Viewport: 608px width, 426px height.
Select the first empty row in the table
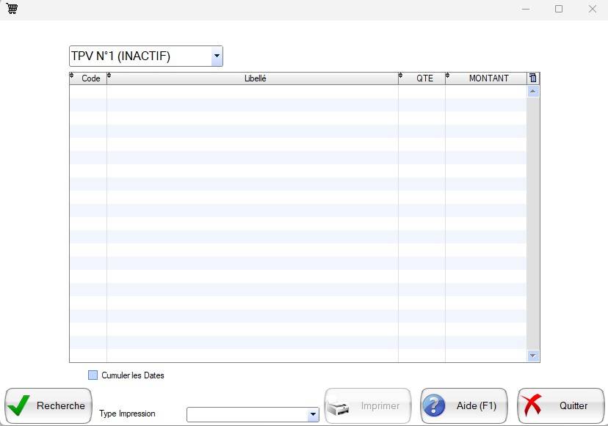tap(294, 92)
